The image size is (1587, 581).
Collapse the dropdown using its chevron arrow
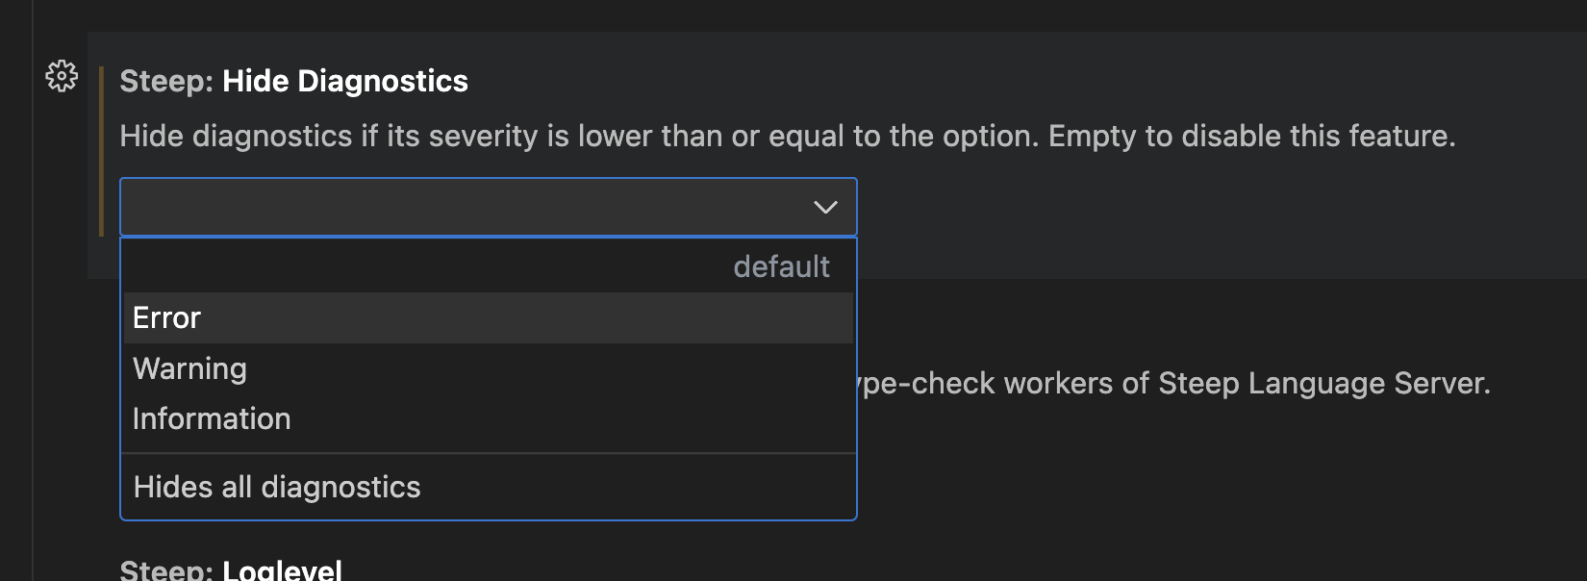tap(825, 207)
